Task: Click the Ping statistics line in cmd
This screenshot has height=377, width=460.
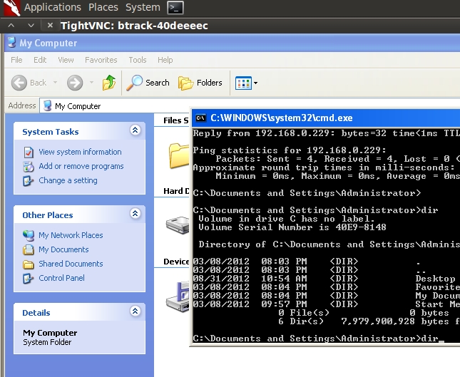Action: (290, 150)
